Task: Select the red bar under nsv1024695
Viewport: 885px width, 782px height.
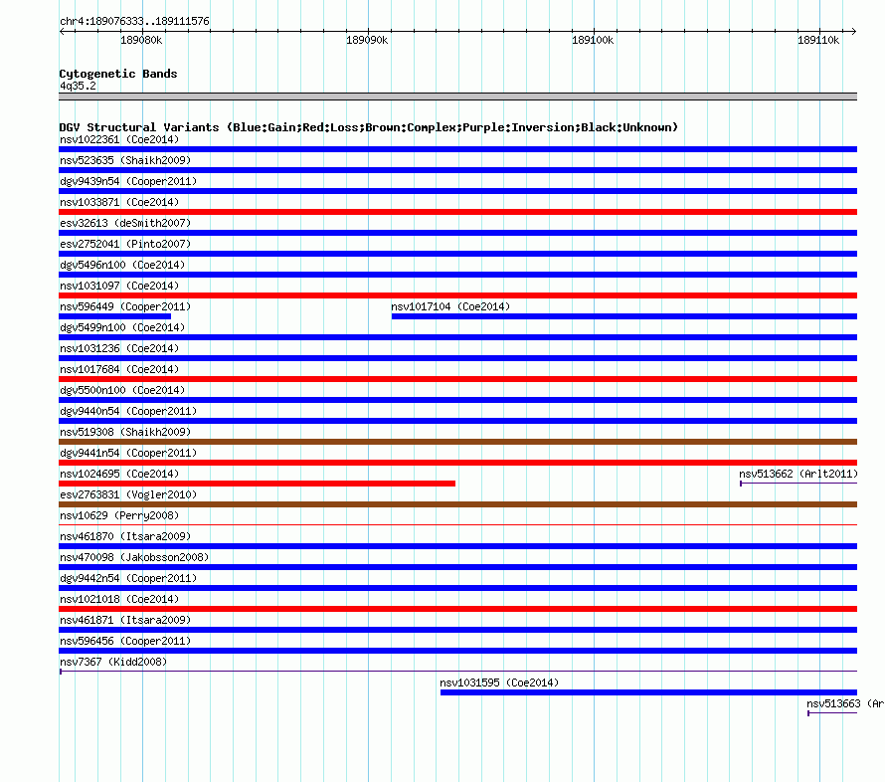Action: click(257, 484)
